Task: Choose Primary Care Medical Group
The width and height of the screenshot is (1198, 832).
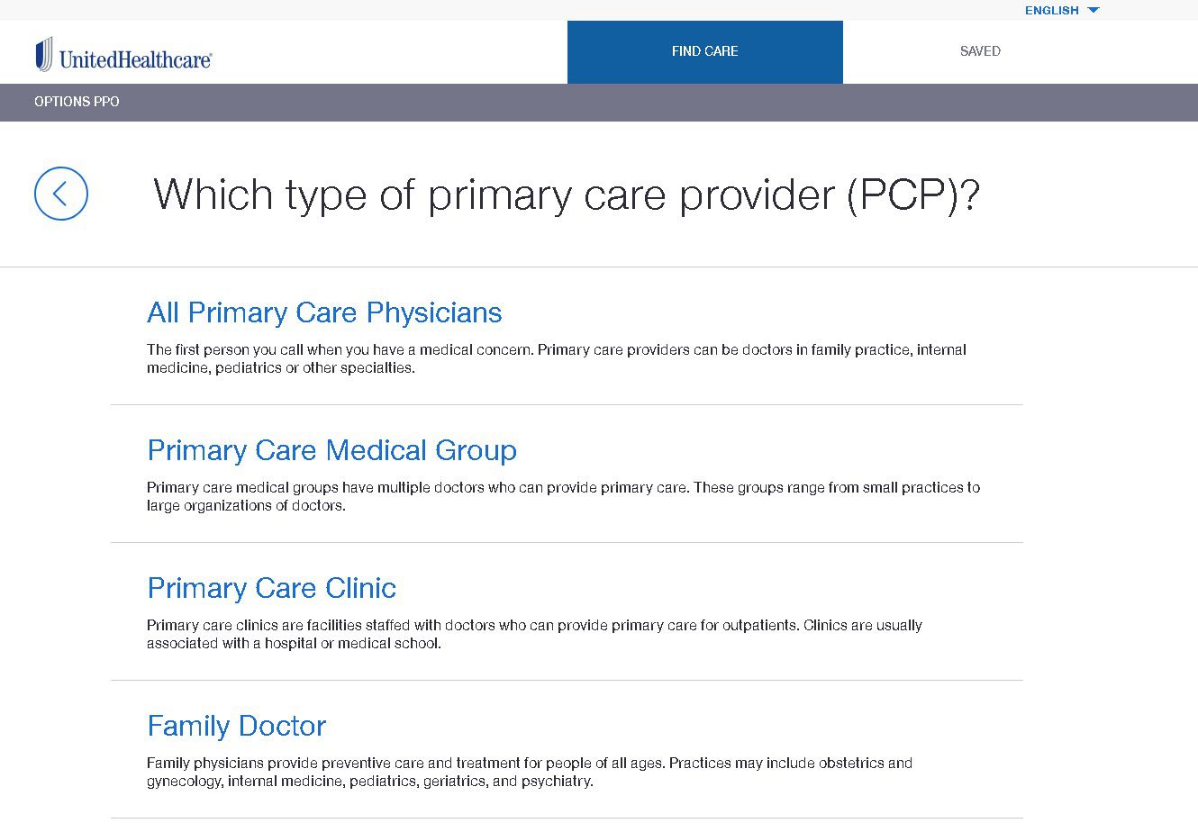Action: pyautogui.click(x=332, y=450)
